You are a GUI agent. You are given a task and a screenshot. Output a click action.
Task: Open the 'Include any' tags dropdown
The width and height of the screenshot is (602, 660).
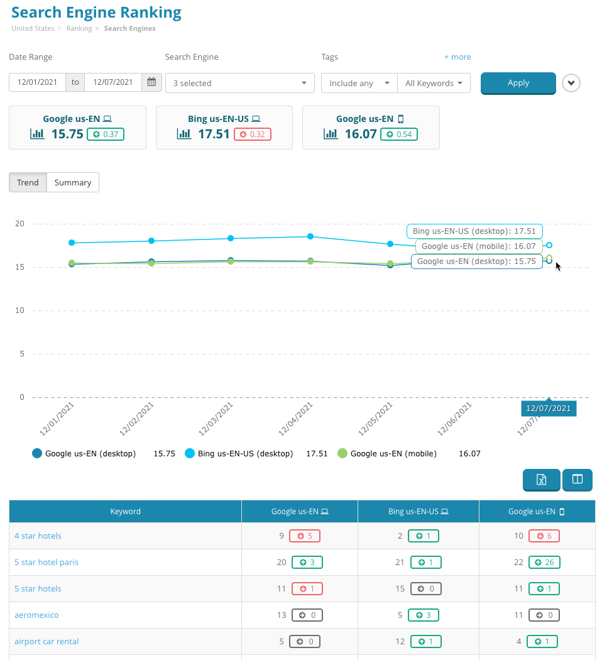click(x=359, y=83)
